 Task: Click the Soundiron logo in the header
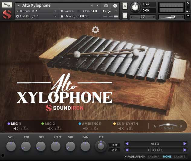(x=7, y=14)
